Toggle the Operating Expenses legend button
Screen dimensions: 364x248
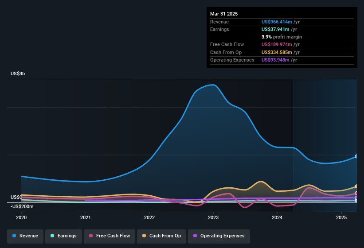click(x=219, y=236)
